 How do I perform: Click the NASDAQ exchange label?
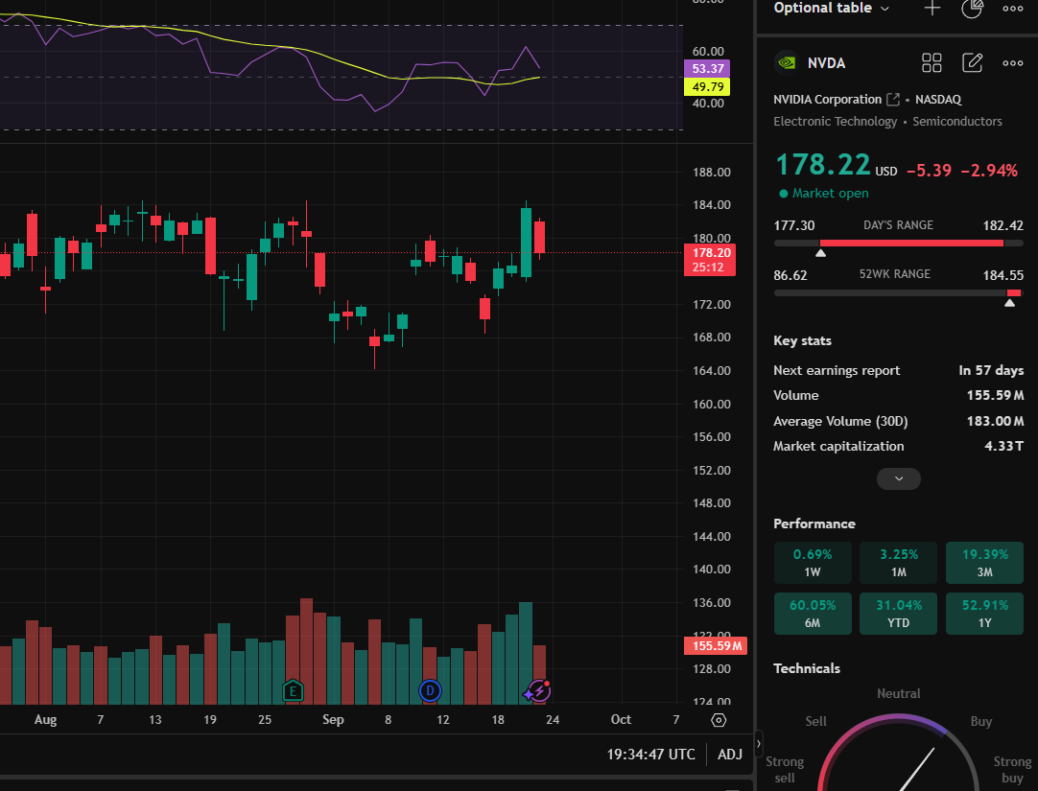click(x=938, y=99)
